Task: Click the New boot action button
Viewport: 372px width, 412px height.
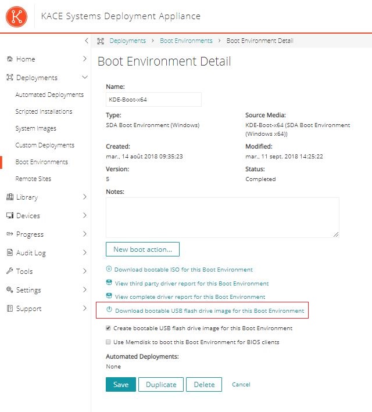Action: 142,249
